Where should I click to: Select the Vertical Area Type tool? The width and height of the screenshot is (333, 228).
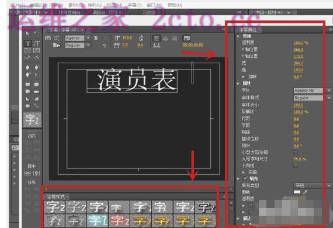click(37, 50)
